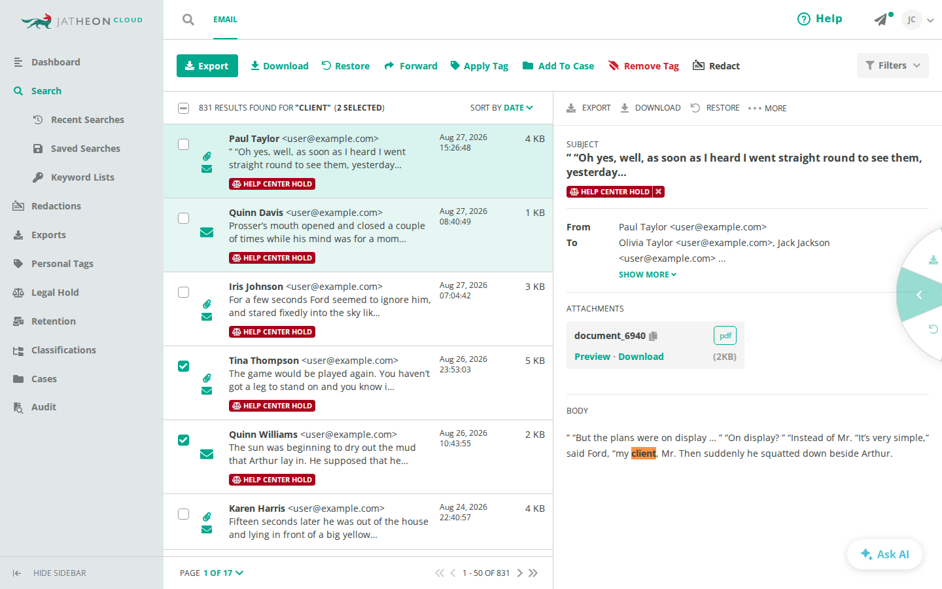Go to the last results page
942x589 pixels.
(533, 573)
